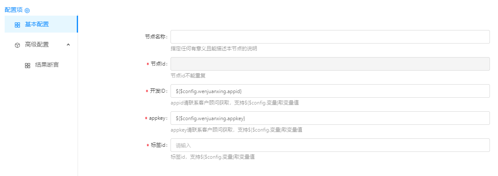
Task: Focus the appkey input field
Action: click(x=330, y=118)
